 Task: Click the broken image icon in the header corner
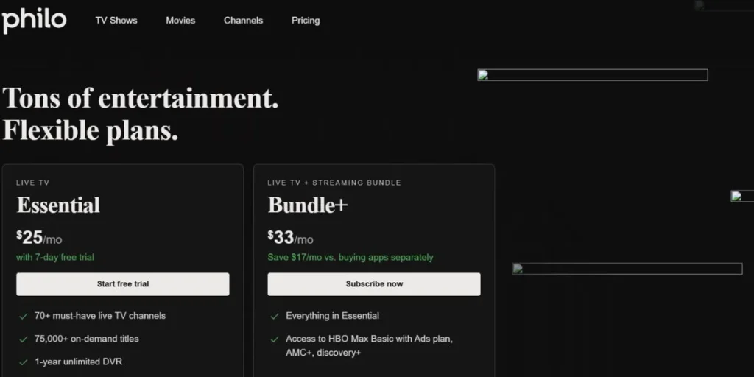[700, 5]
